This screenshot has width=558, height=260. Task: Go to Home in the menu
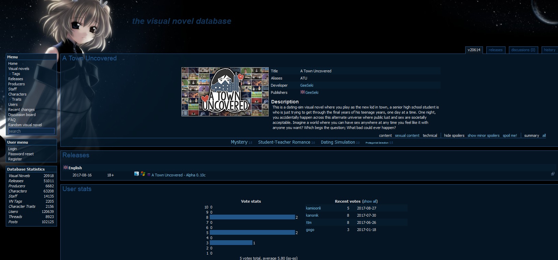point(13,63)
